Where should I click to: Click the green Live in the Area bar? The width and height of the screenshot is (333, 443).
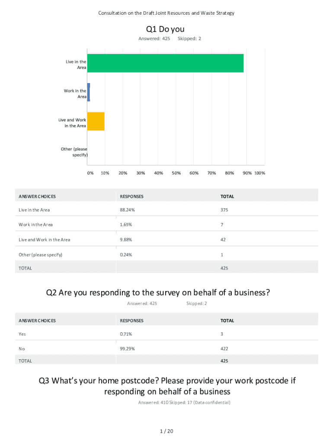coord(165,63)
